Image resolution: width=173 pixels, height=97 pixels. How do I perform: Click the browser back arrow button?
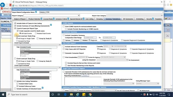2,5
